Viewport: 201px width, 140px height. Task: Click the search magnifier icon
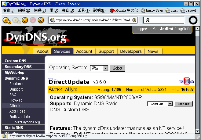[148, 20]
